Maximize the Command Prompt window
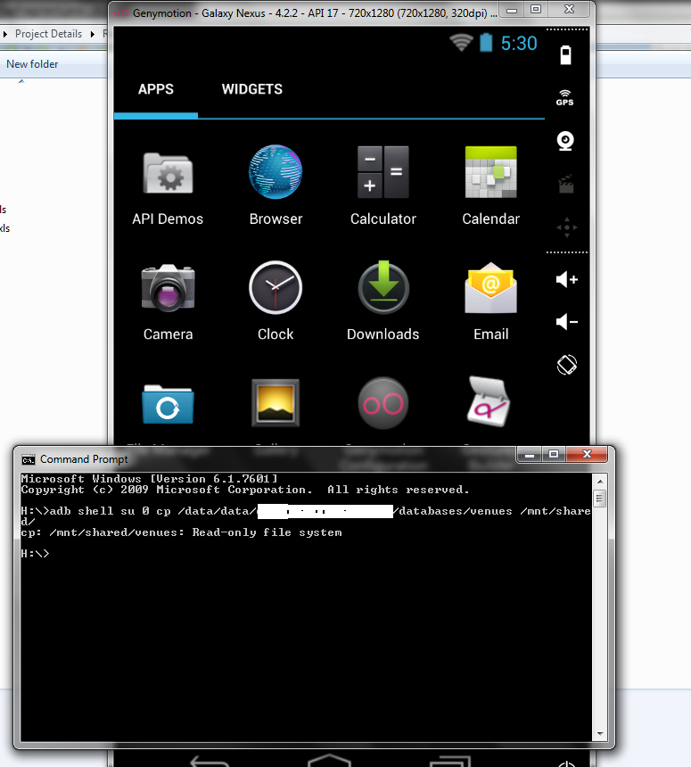Viewport: 691px width, 767px height. [554, 455]
